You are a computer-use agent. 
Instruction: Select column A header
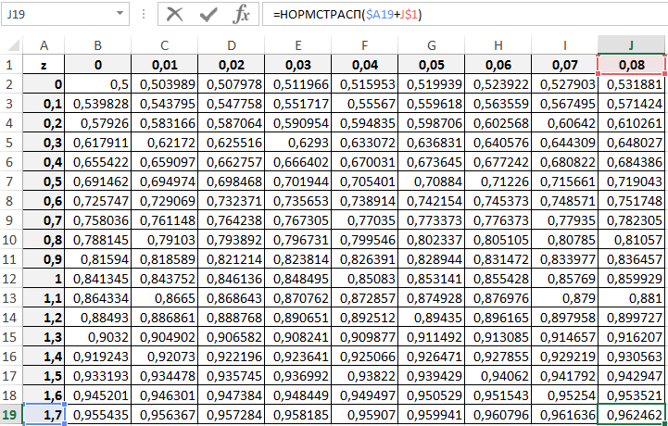45,46
